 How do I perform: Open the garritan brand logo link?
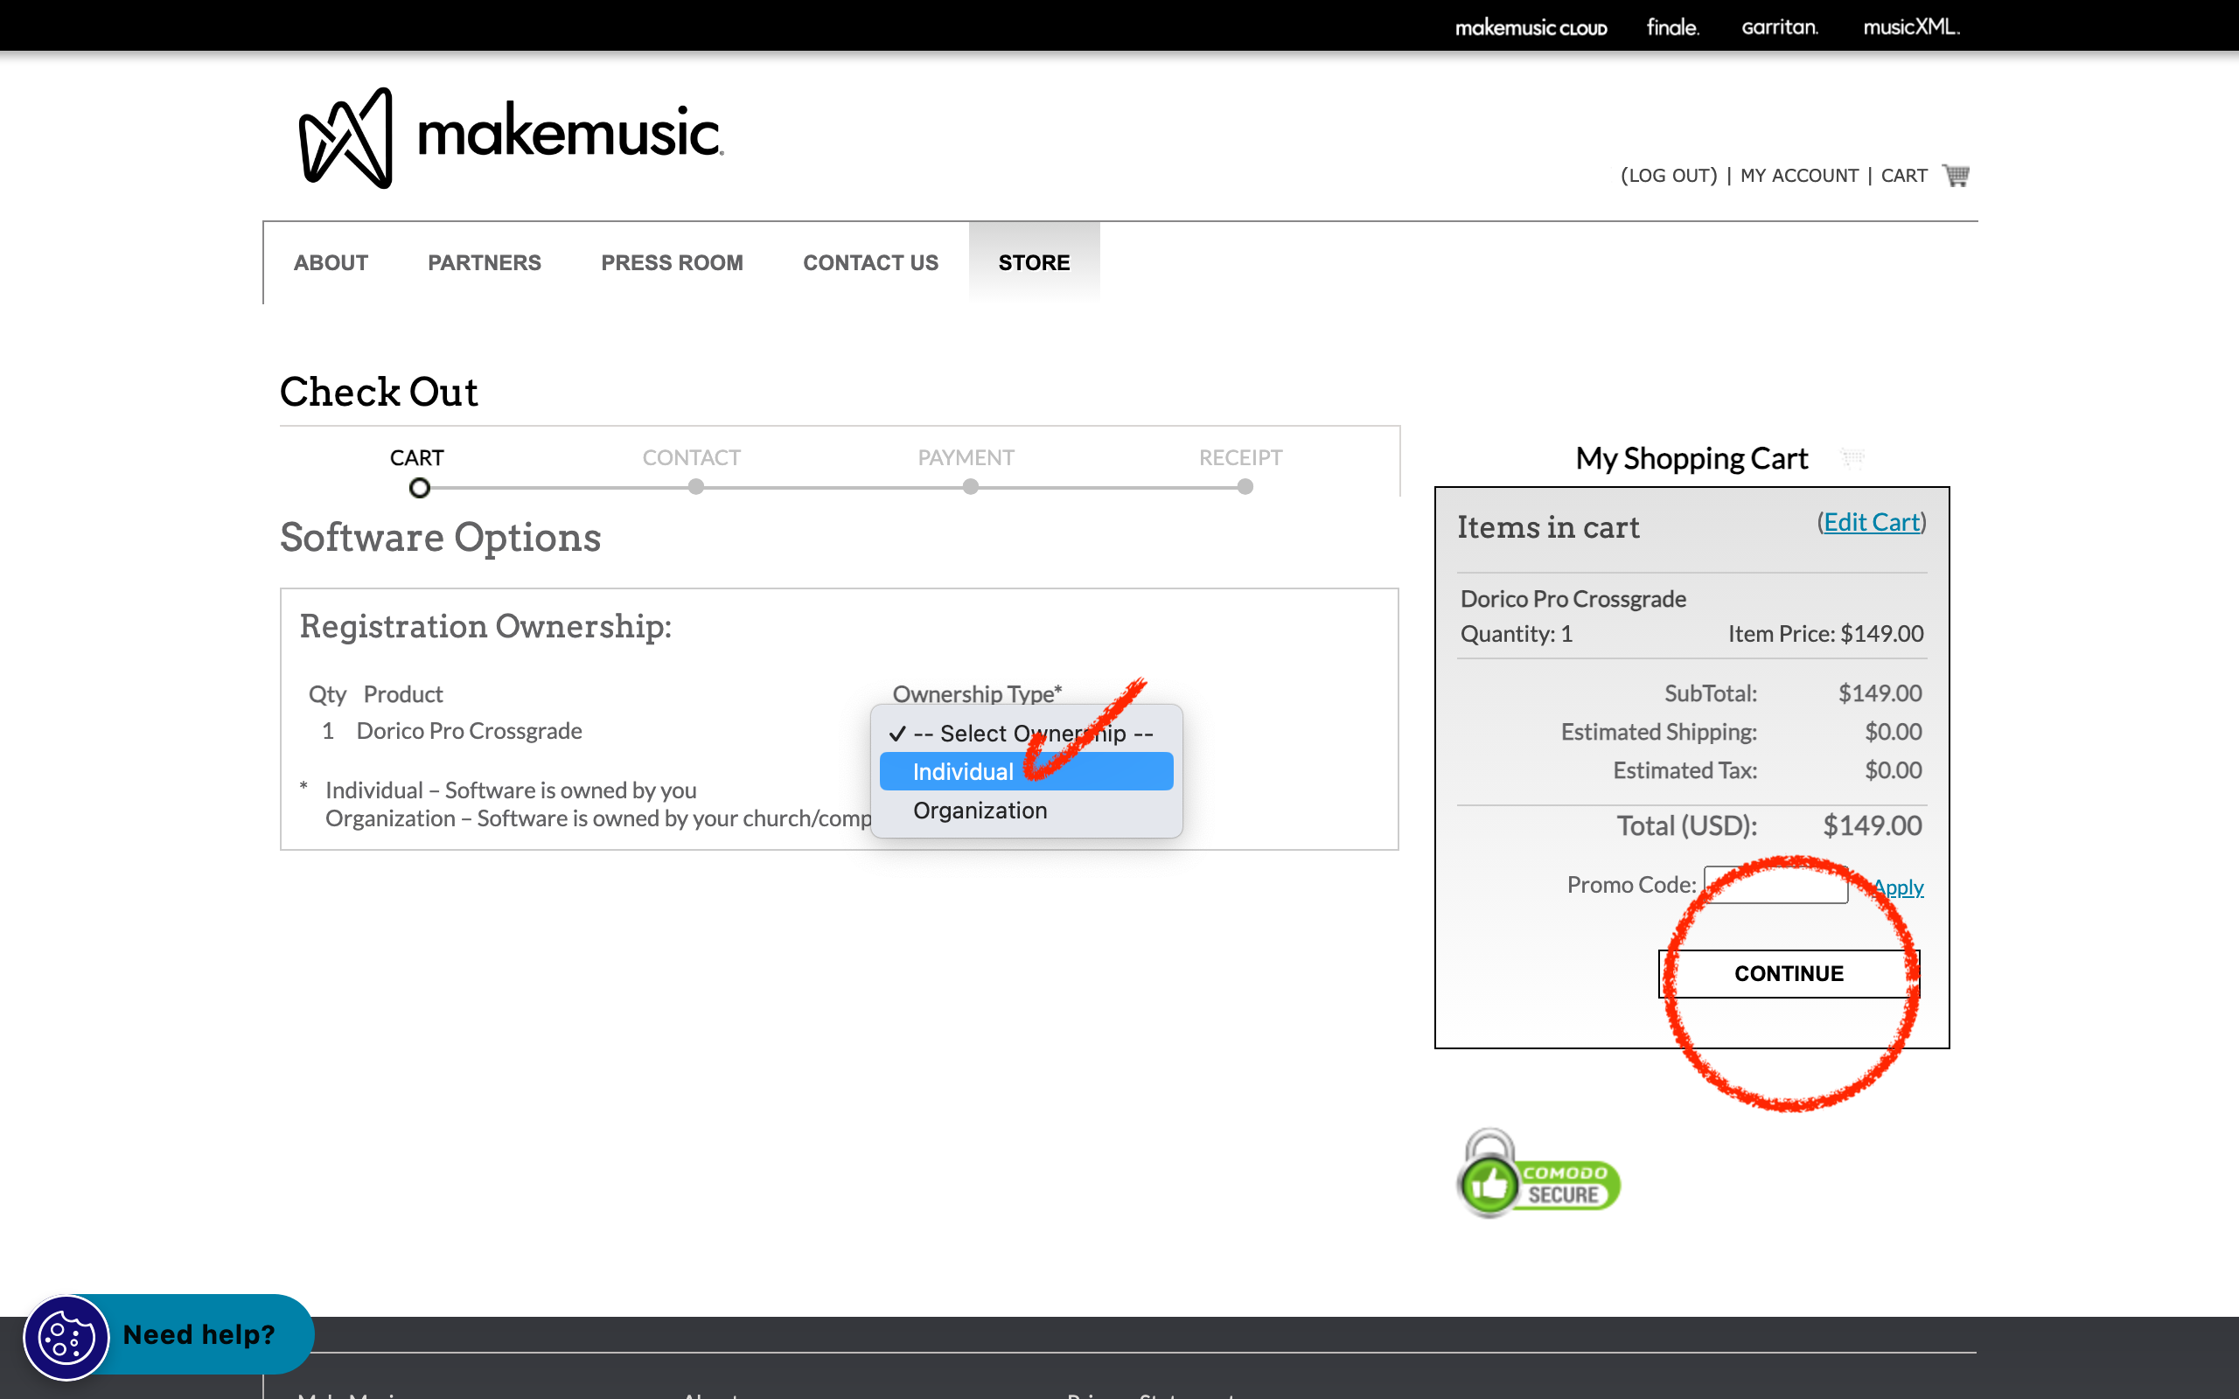[x=1779, y=27]
